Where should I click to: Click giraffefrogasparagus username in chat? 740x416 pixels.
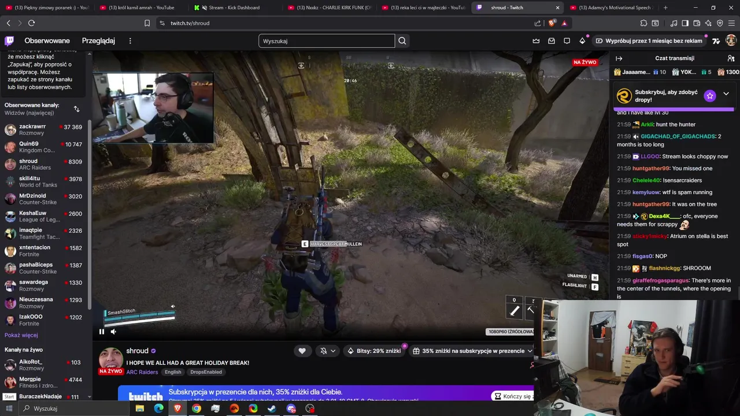coord(661,280)
